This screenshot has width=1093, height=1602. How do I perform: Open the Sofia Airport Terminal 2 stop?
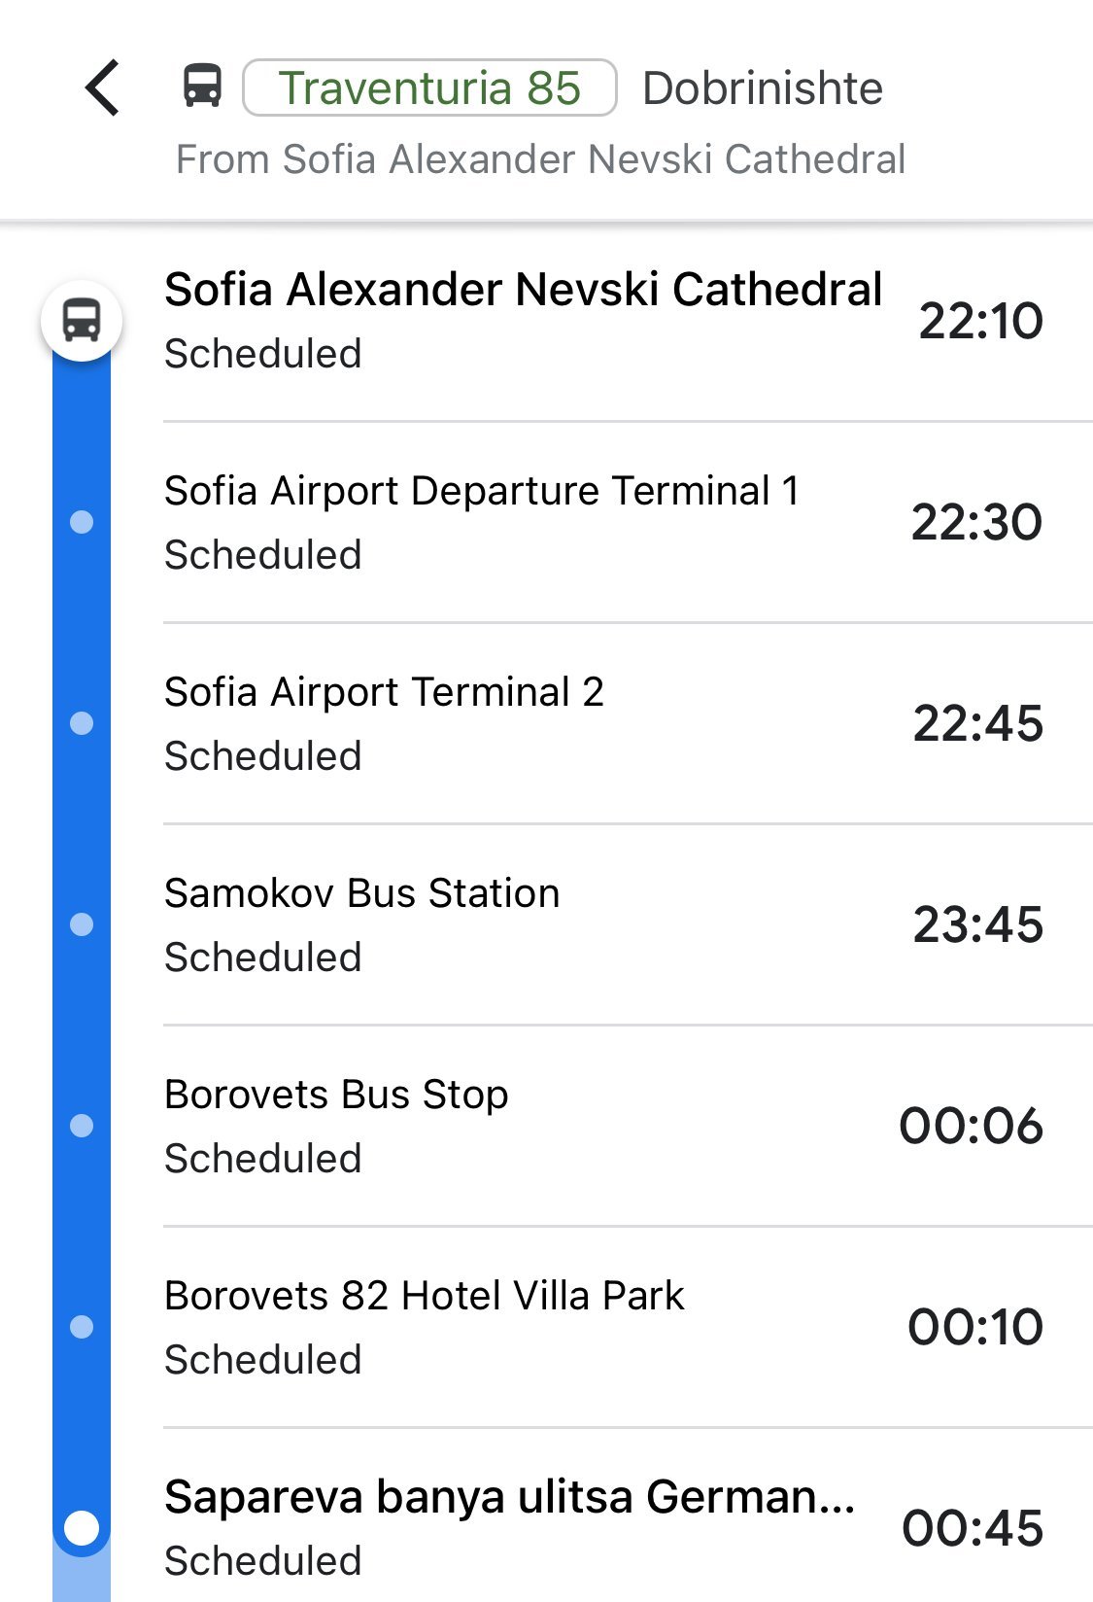click(384, 692)
